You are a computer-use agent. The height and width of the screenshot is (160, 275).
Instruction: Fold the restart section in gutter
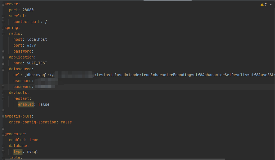click(3, 98)
